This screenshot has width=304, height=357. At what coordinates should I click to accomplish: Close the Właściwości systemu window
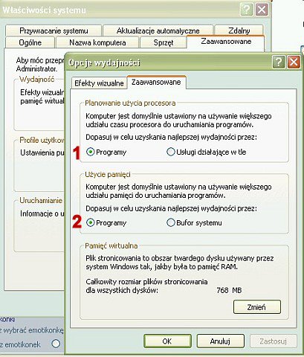pyautogui.click(x=262, y=10)
